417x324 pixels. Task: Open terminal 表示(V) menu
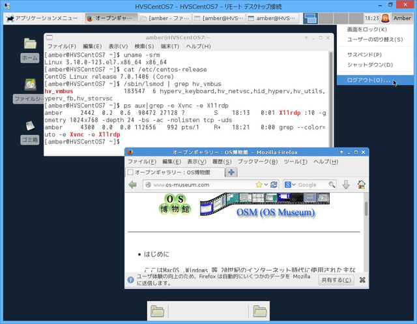pyautogui.click(x=118, y=46)
